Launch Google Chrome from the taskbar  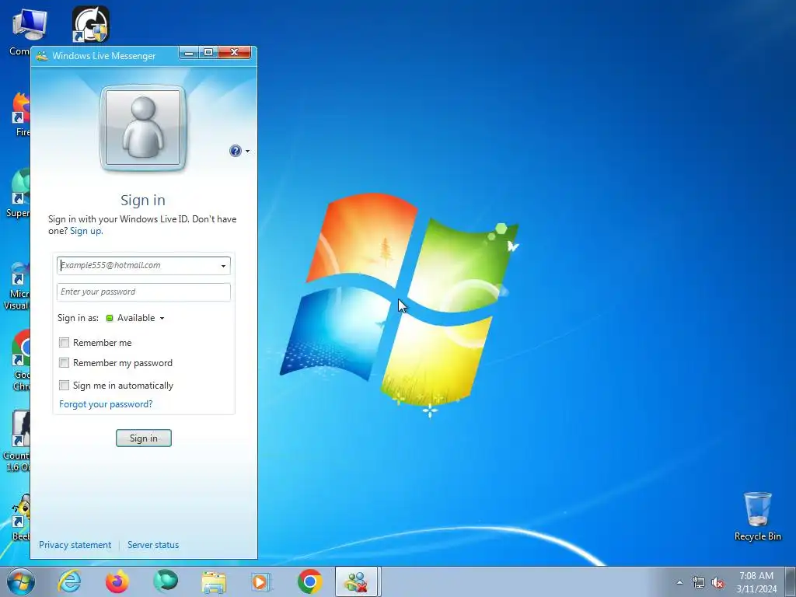[x=309, y=581]
